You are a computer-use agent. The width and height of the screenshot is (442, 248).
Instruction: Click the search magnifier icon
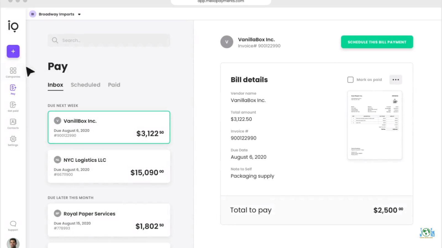55,40
